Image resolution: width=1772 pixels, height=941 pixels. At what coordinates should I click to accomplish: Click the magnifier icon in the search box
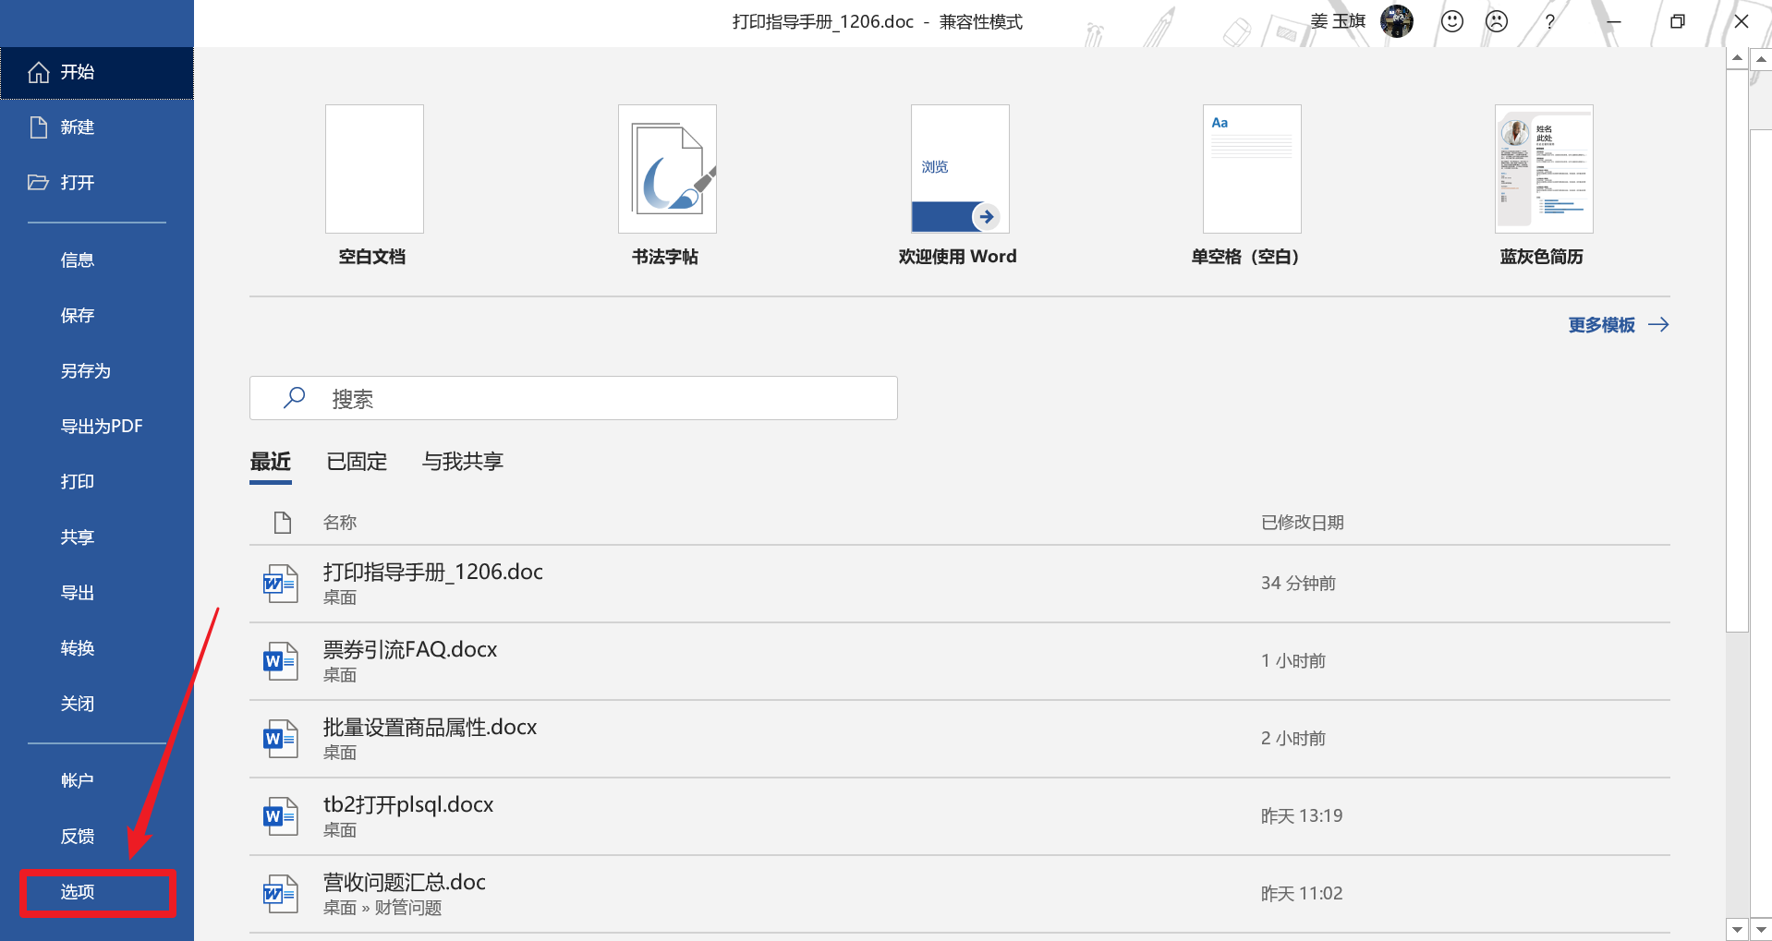[294, 398]
